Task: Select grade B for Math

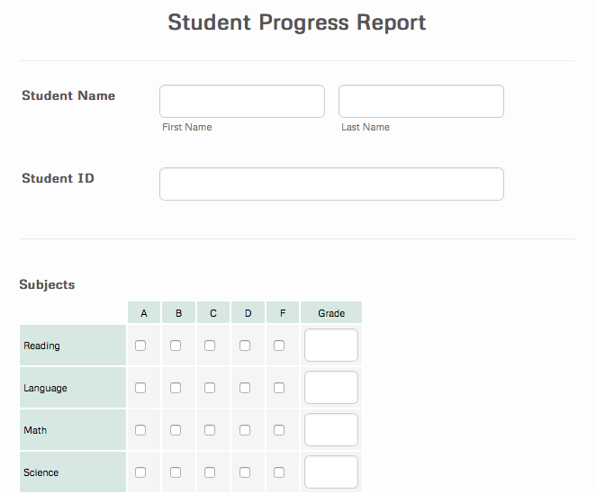Action: point(176,430)
